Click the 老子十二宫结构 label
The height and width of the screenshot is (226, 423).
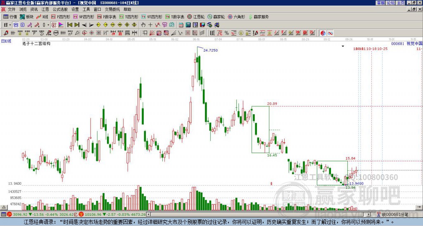pos(36,43)
